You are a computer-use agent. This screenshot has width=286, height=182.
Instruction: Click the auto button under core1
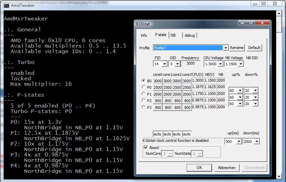167,134
